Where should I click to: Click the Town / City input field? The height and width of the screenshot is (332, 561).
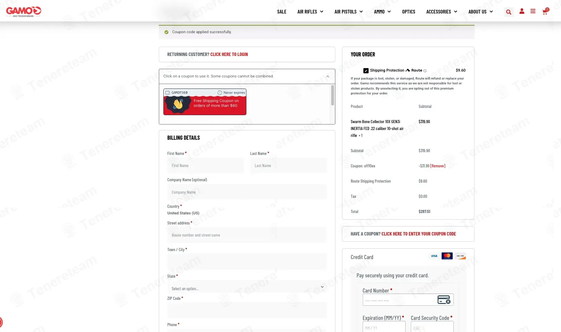[x=247, y=262]
